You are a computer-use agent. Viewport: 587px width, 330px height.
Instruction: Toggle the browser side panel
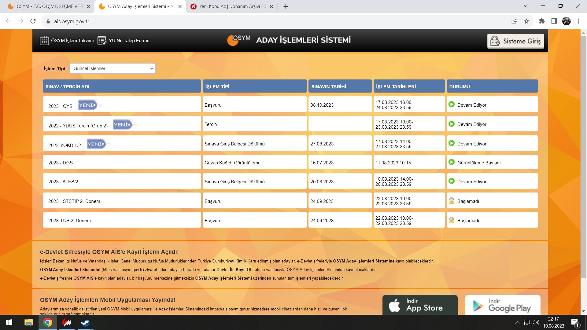(554, 21)
